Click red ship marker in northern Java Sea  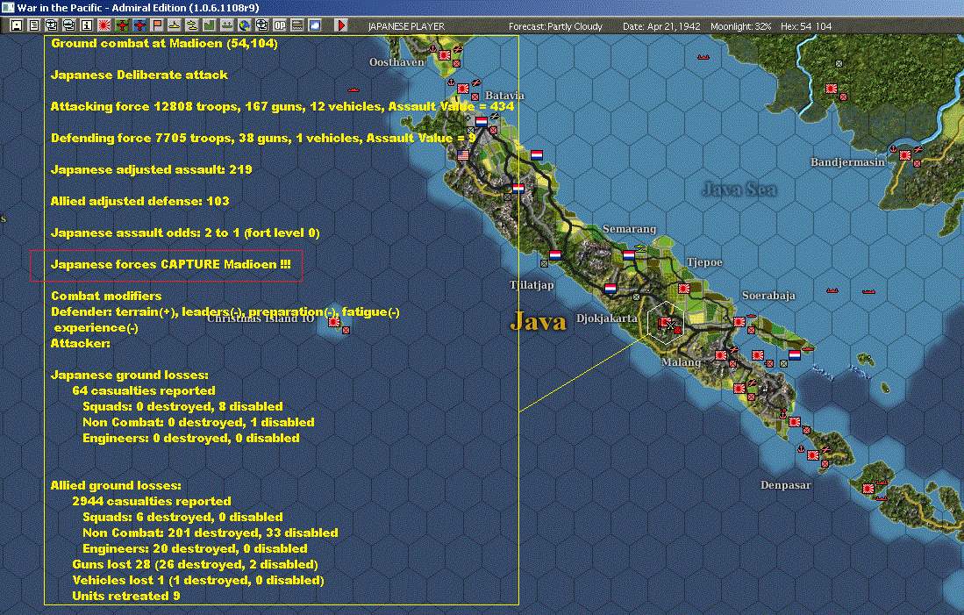(703, 57)
